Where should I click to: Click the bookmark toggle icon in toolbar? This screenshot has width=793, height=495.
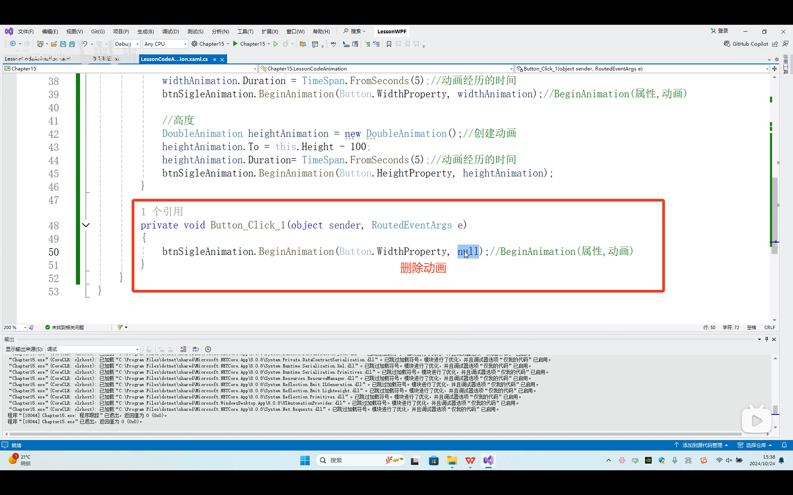389,44
